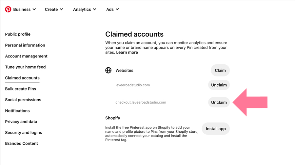Image resolution: width=295 pixels, height=165 pixels.
Task: Open the Ads dropdown menu
Action: (x=112, y=9)
